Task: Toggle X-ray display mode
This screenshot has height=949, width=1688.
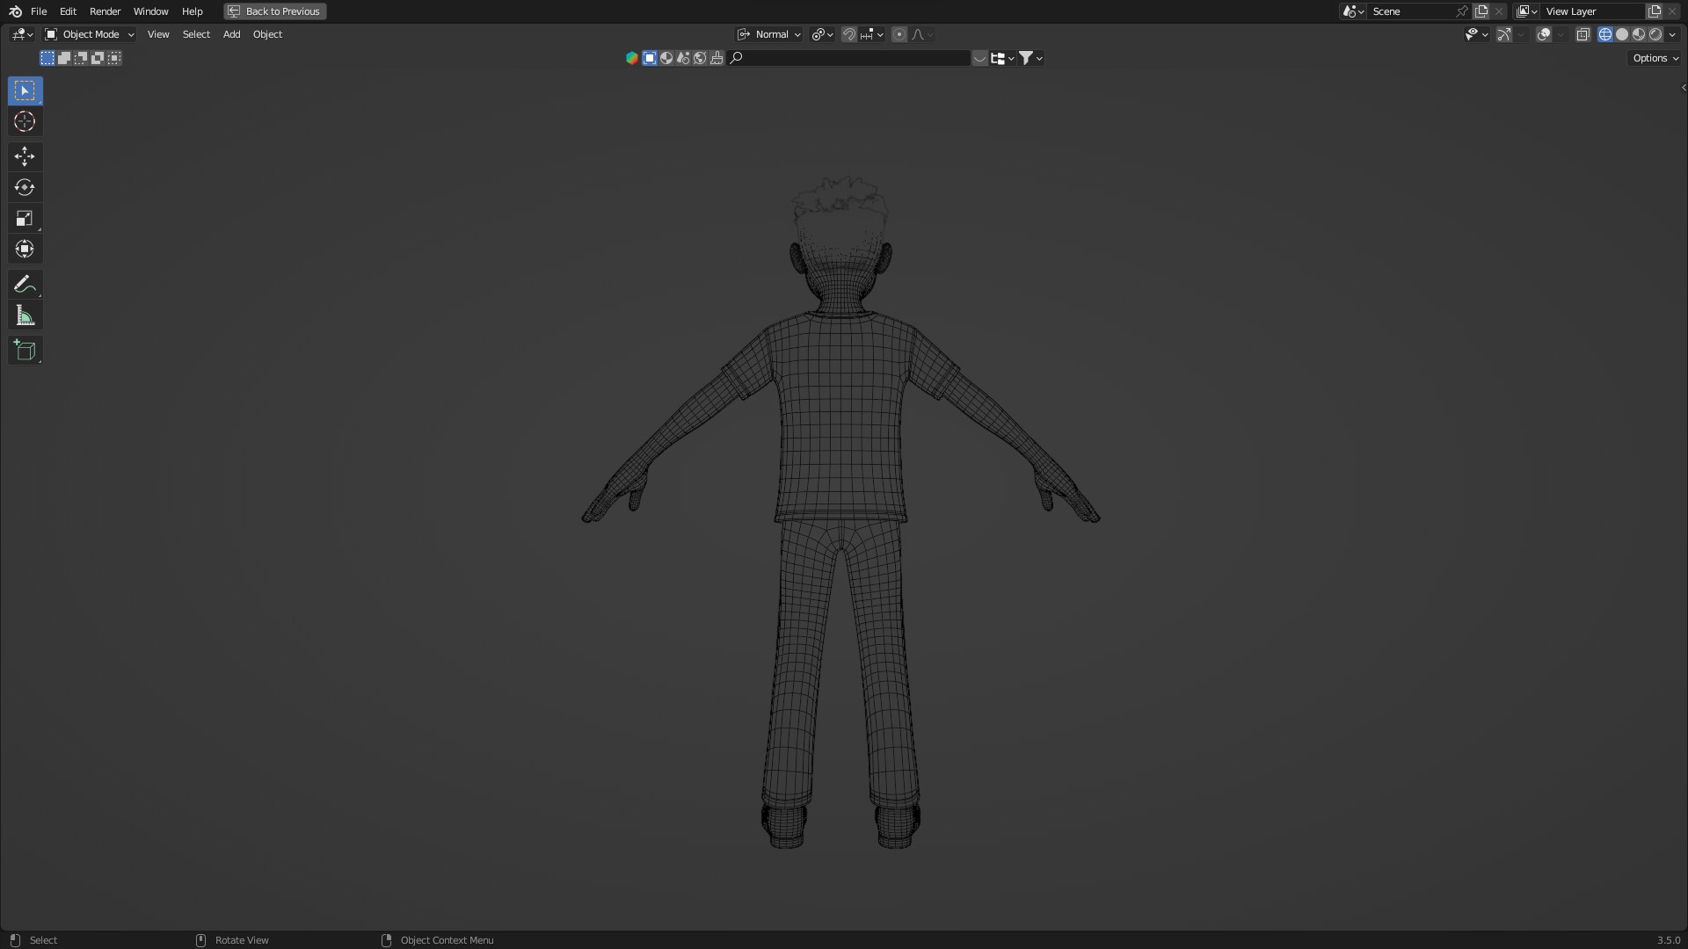Action: [1582, 34]
